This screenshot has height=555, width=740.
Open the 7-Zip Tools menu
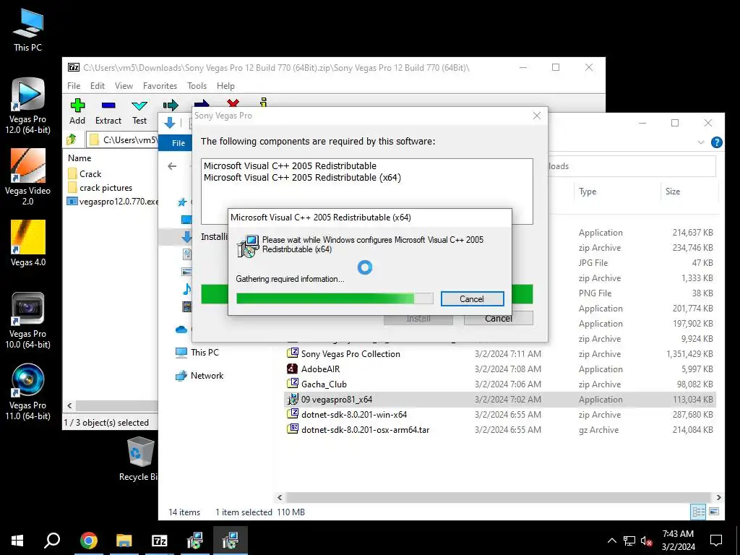click(197, 86)
